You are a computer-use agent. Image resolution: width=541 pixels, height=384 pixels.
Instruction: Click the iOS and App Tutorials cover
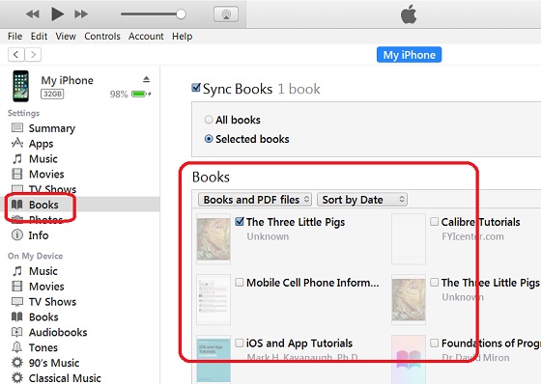tap(214, 360)
